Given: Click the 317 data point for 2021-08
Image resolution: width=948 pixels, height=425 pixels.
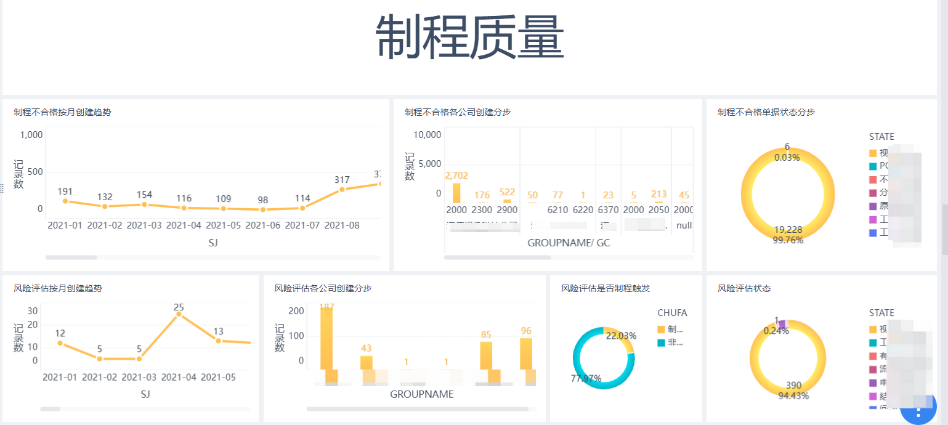Looking at the screenshot, I should pos(342,189).
